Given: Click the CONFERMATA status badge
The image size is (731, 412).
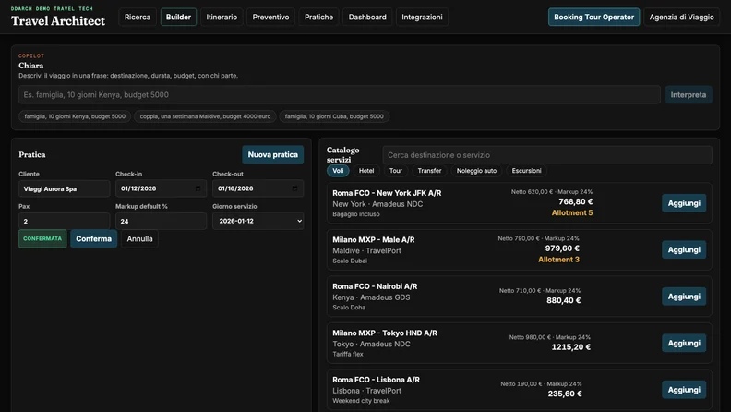Looking at the screenshot, I should 42,238.
